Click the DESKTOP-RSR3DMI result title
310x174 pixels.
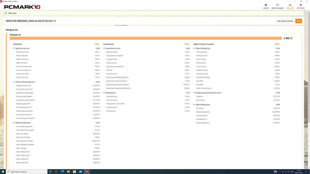pos(29,21)
